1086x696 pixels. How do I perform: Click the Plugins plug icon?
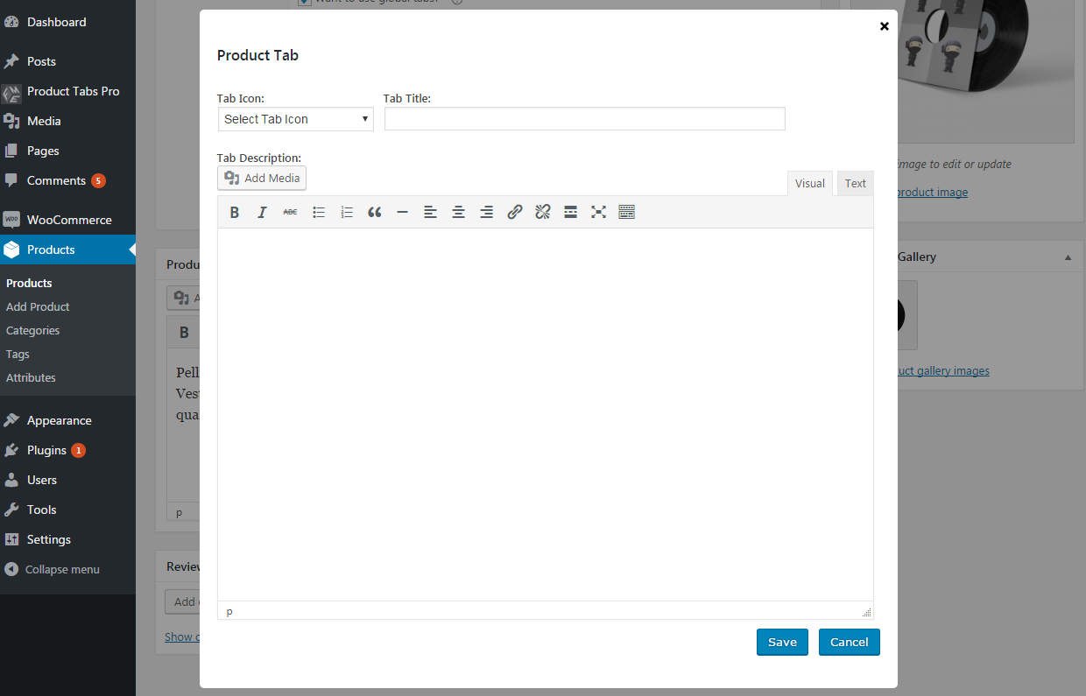11,450
